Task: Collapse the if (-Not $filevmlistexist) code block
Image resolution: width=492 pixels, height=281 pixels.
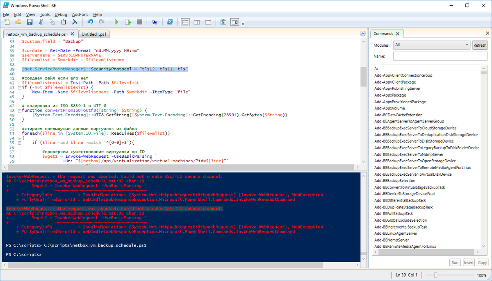Action: (x=19, y=87)
